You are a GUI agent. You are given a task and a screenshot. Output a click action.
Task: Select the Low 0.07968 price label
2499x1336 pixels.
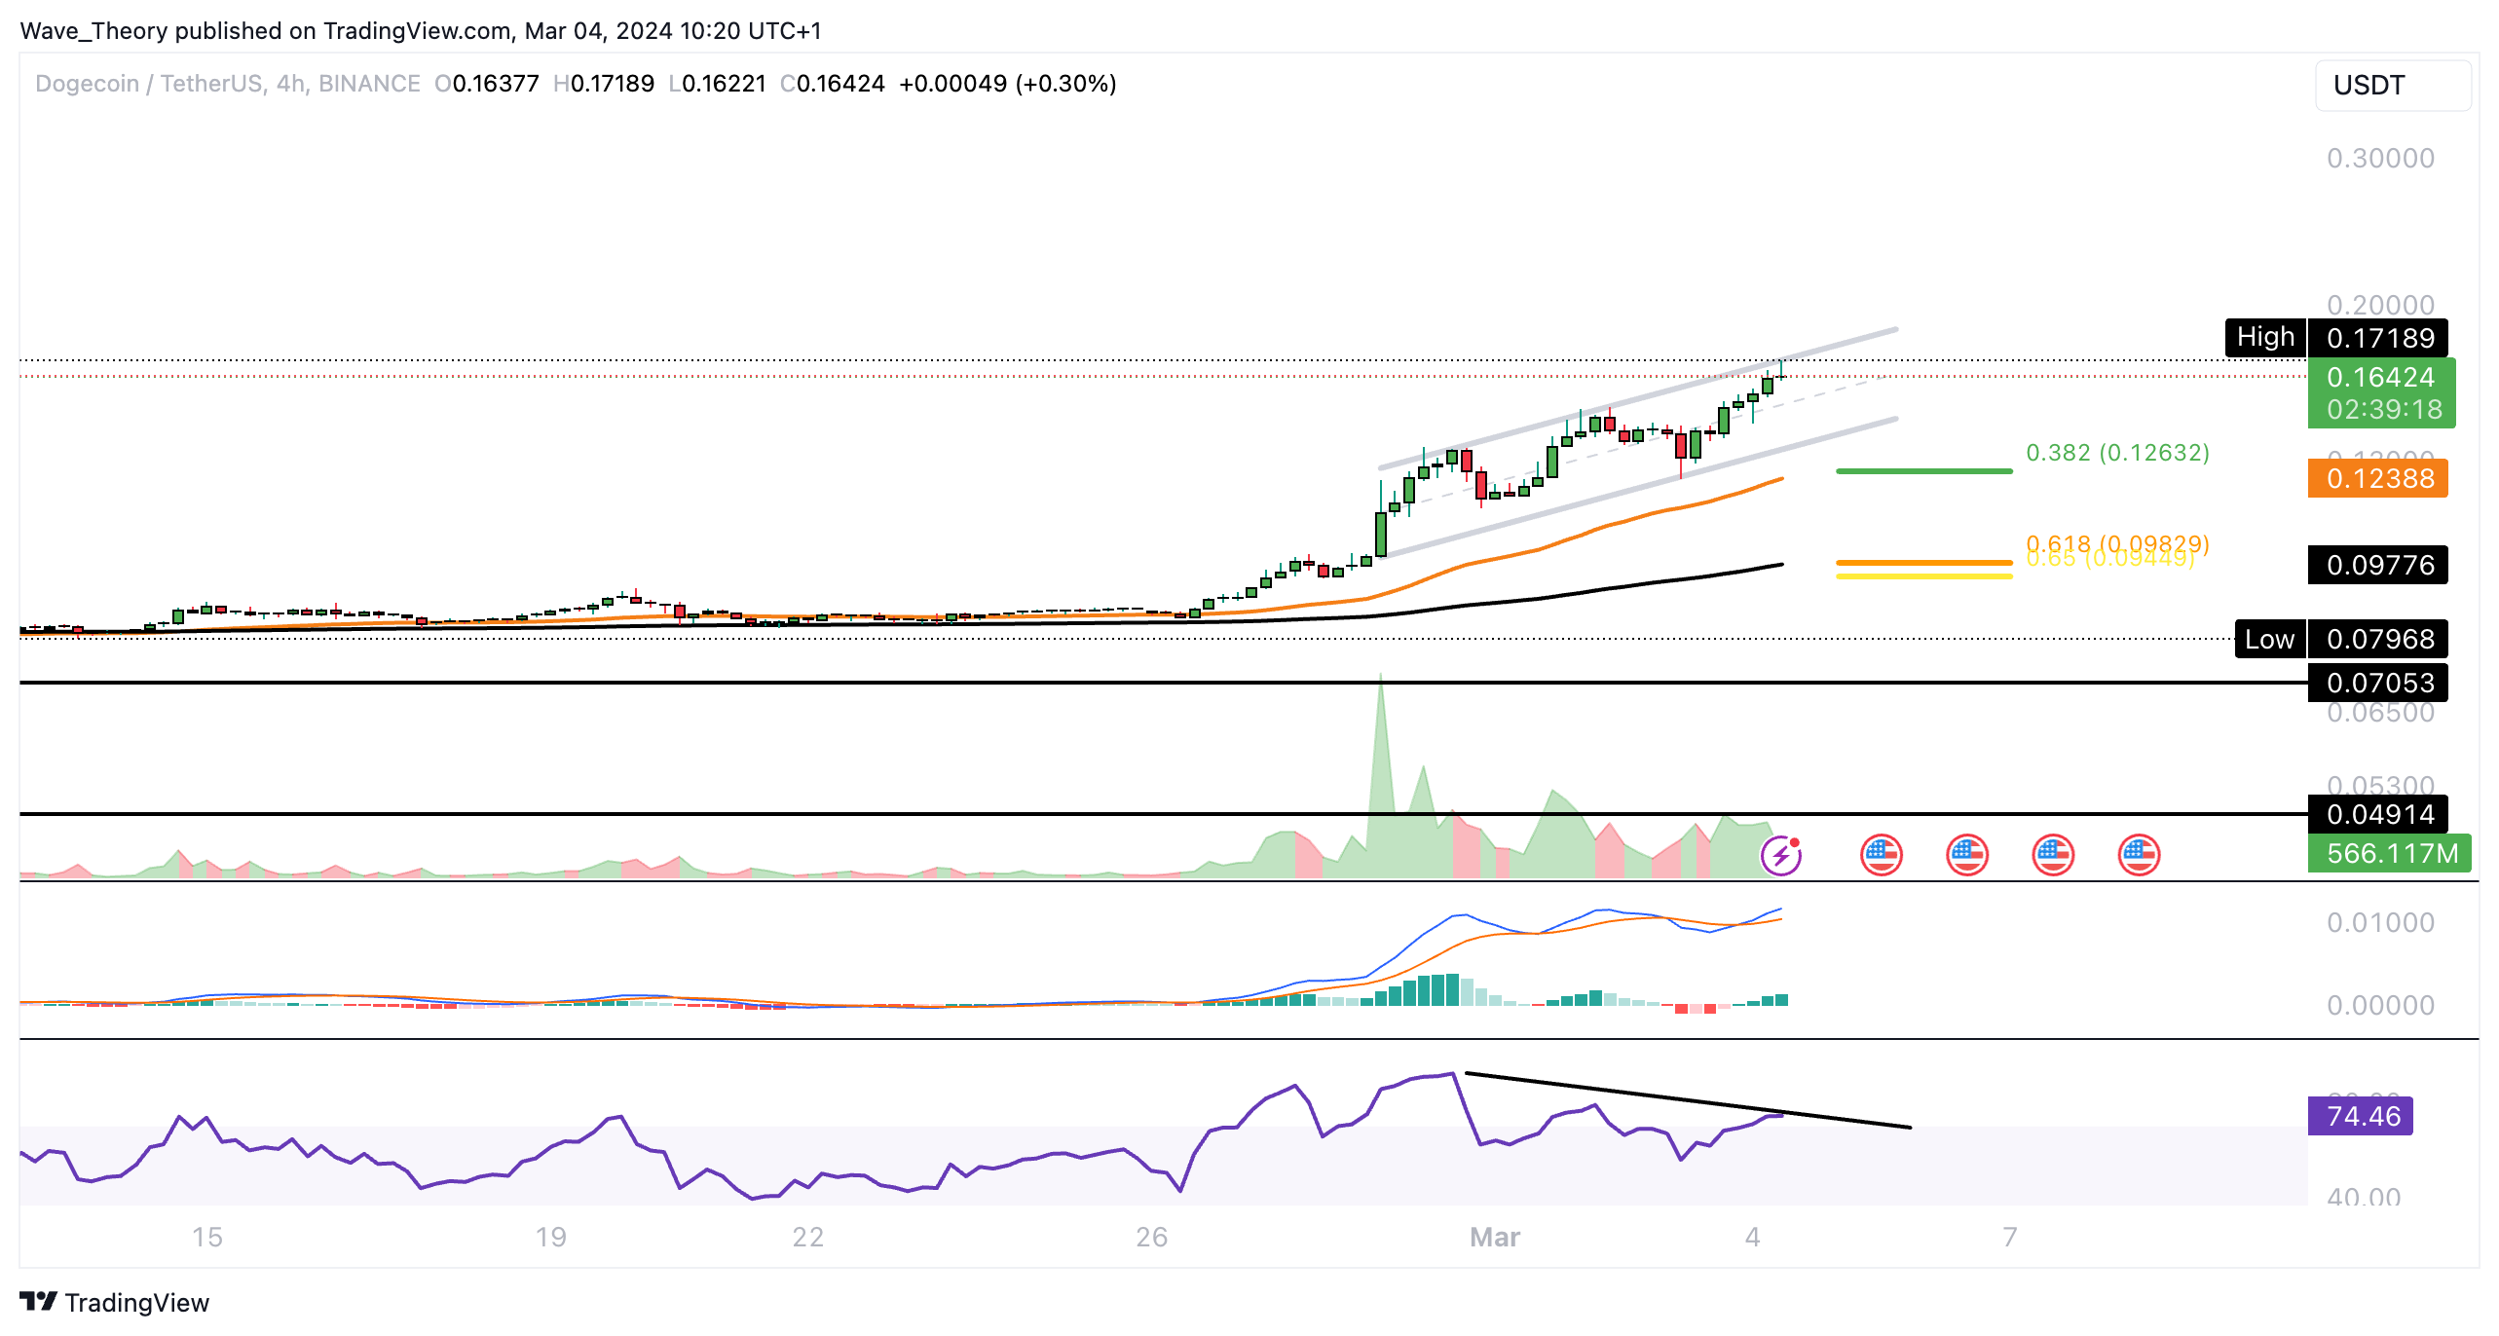pos(2378,639)
